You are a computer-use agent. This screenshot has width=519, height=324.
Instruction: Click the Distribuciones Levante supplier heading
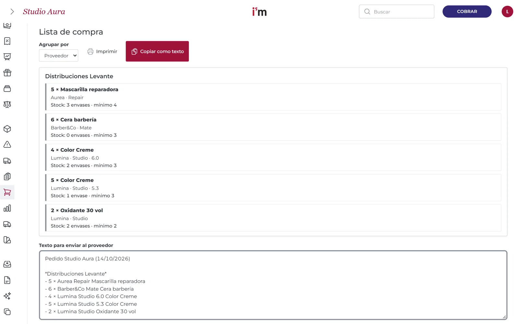79,76
